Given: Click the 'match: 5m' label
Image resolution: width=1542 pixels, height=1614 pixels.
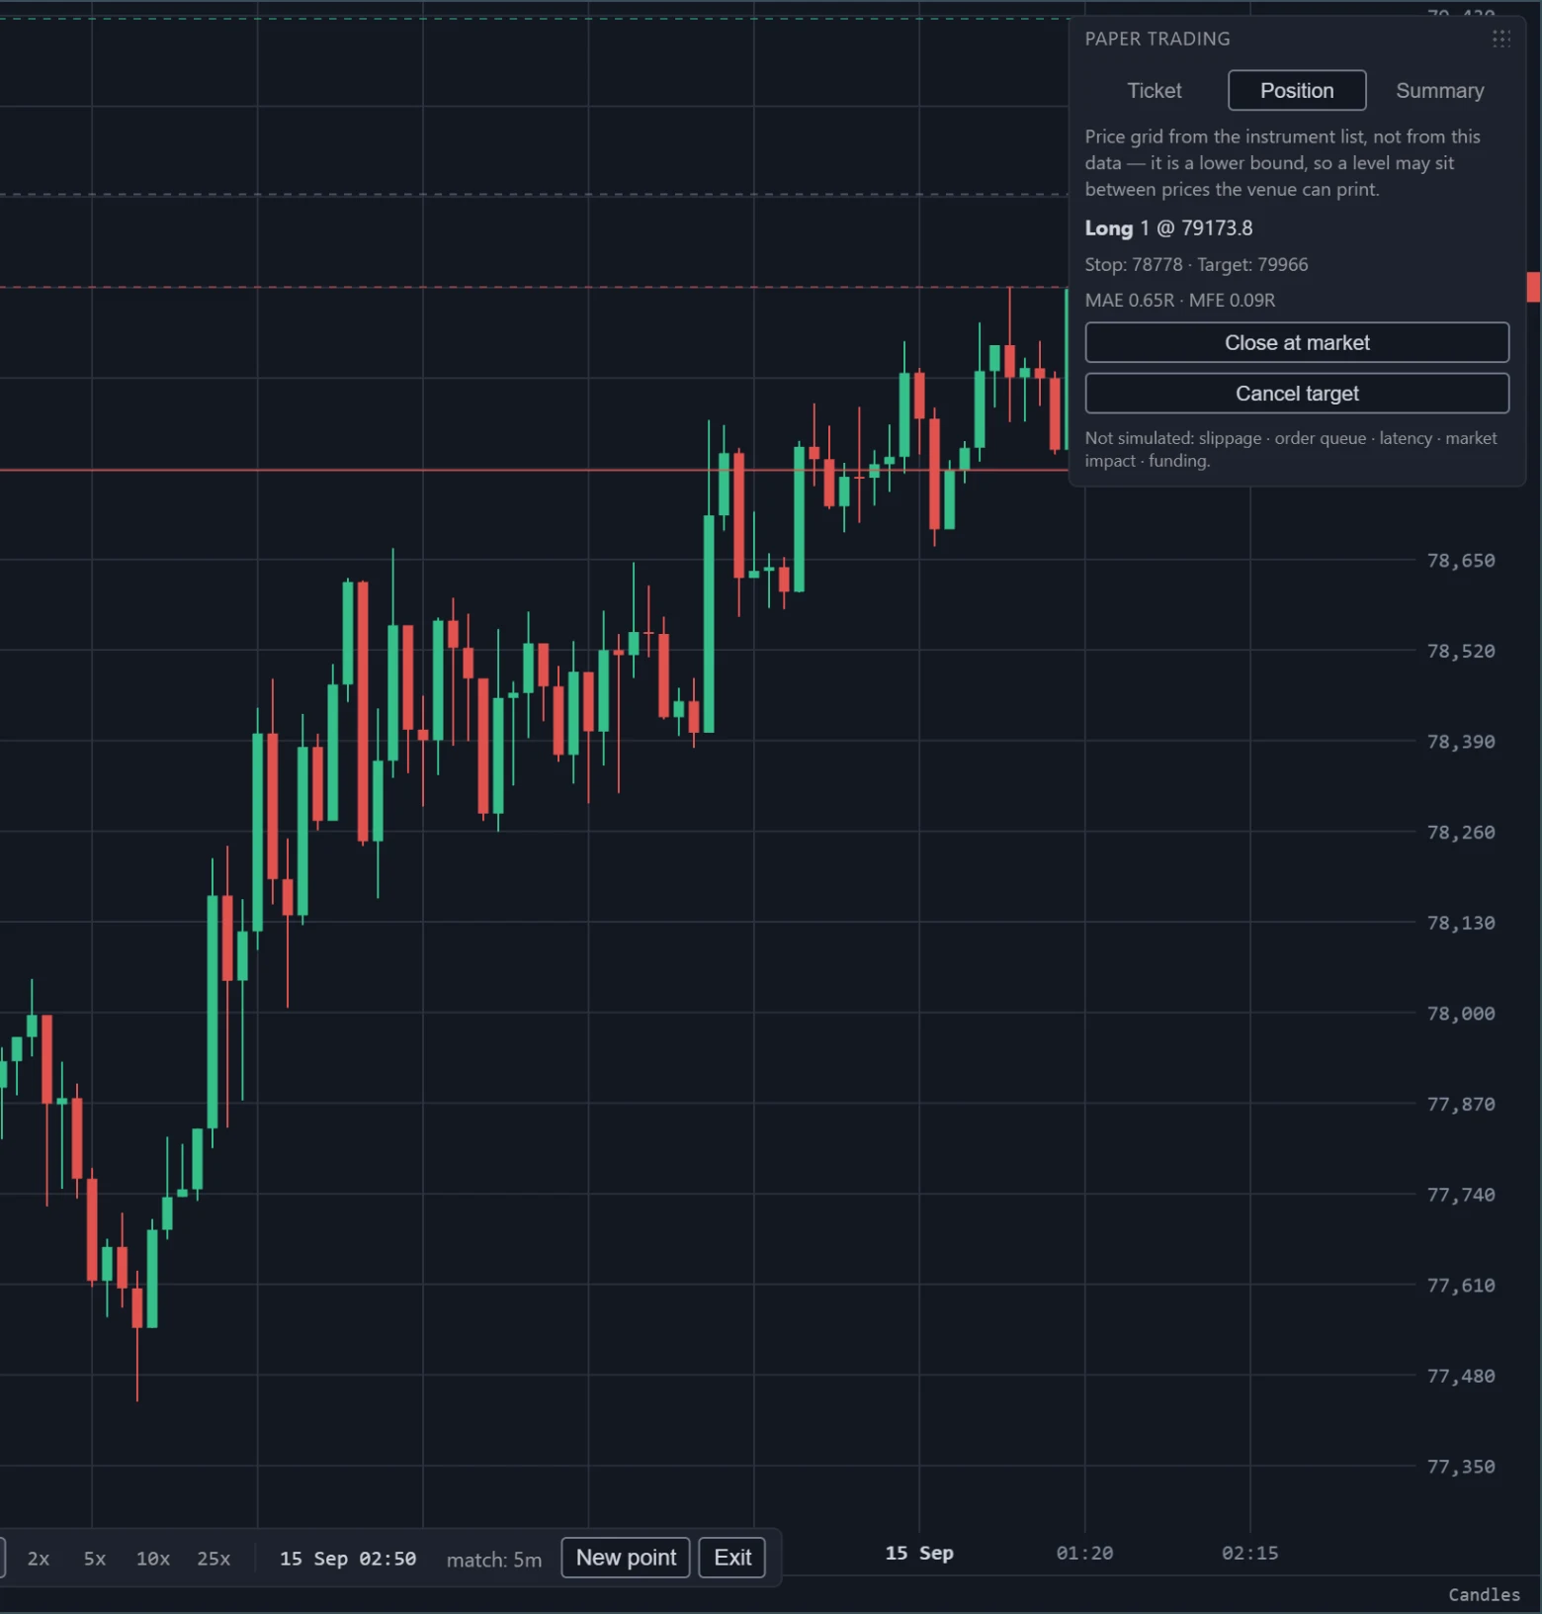Looking at the screenshot, I should [x=494, y=1560].
